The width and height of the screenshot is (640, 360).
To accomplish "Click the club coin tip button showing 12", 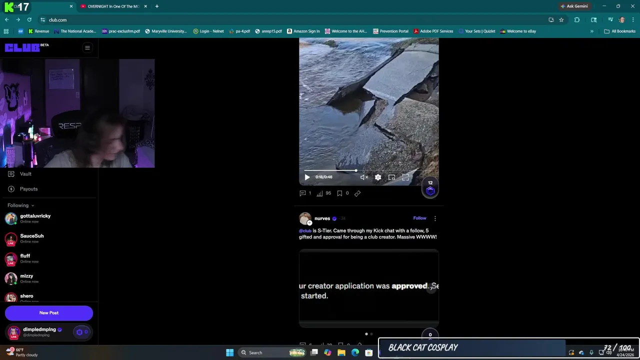I will [x=430, y=187].
